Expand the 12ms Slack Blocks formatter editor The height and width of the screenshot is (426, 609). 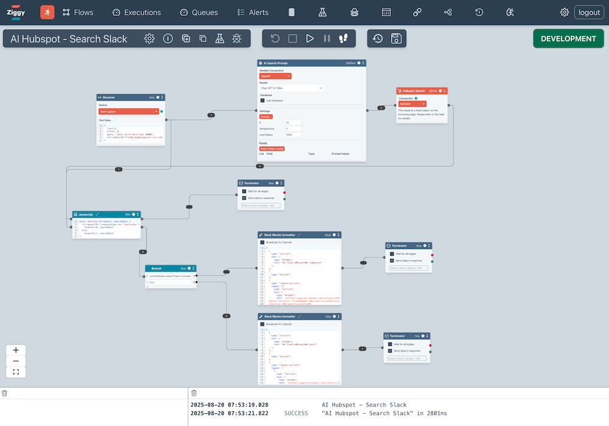[299, 235]
